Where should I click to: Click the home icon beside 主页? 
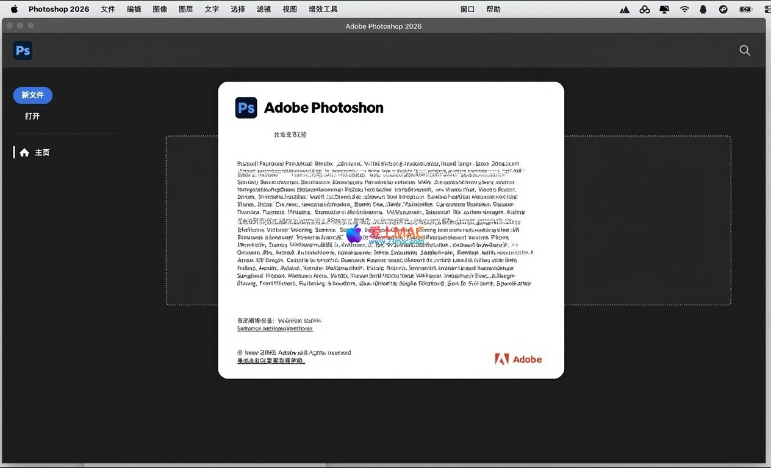pyautogui.click(x=24, y=152)
